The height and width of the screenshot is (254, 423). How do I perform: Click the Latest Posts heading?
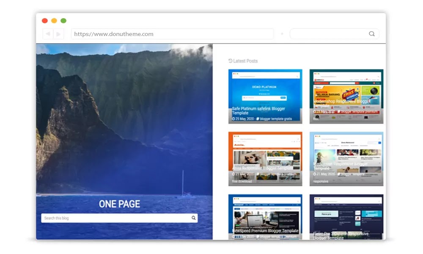[245, 61]
